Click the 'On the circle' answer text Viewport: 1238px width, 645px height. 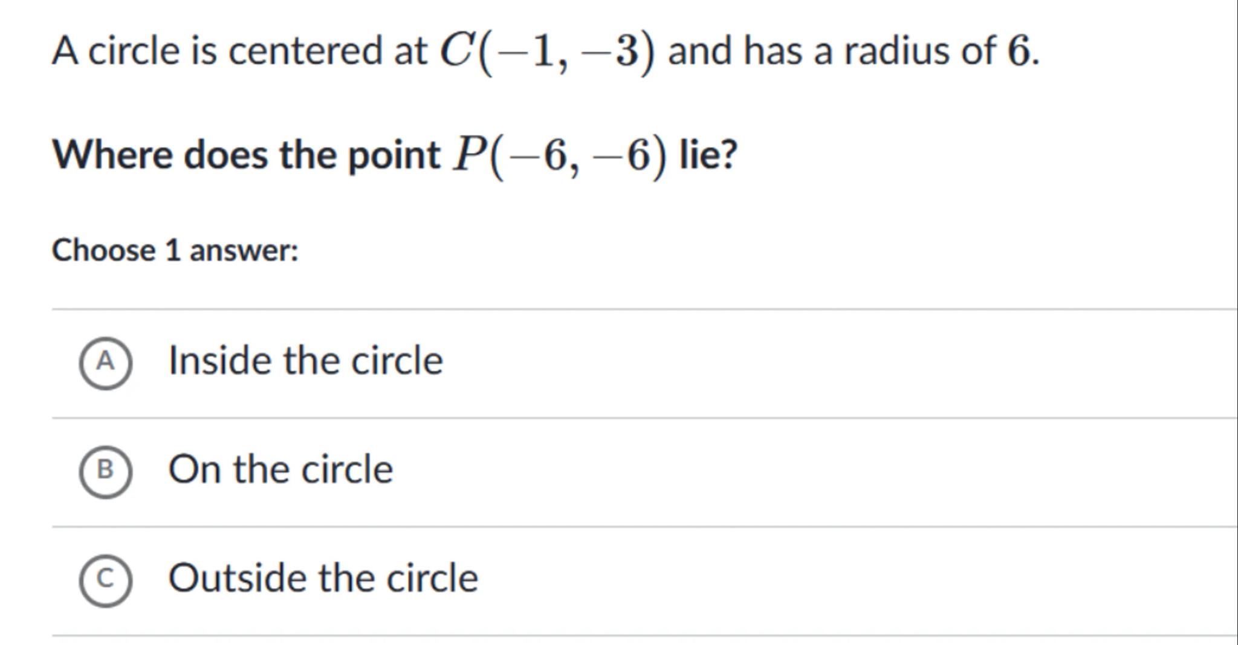pyautogui.click(x=280, y=470)
